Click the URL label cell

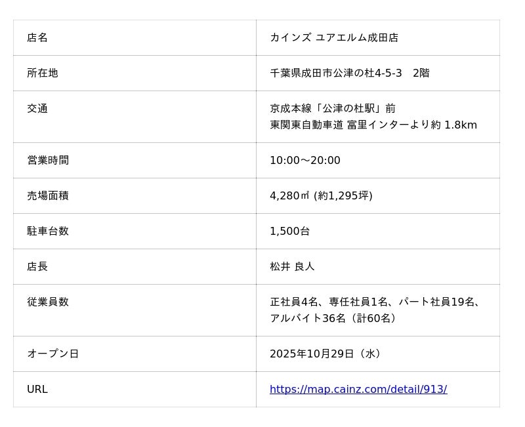[37, 389]
